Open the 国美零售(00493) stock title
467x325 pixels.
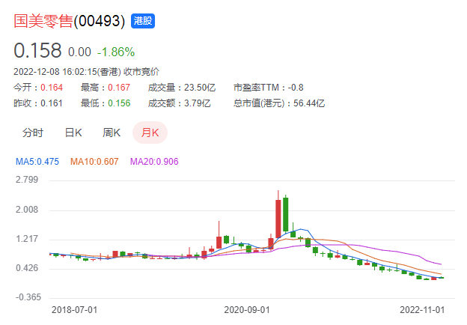tap(69, 21)
